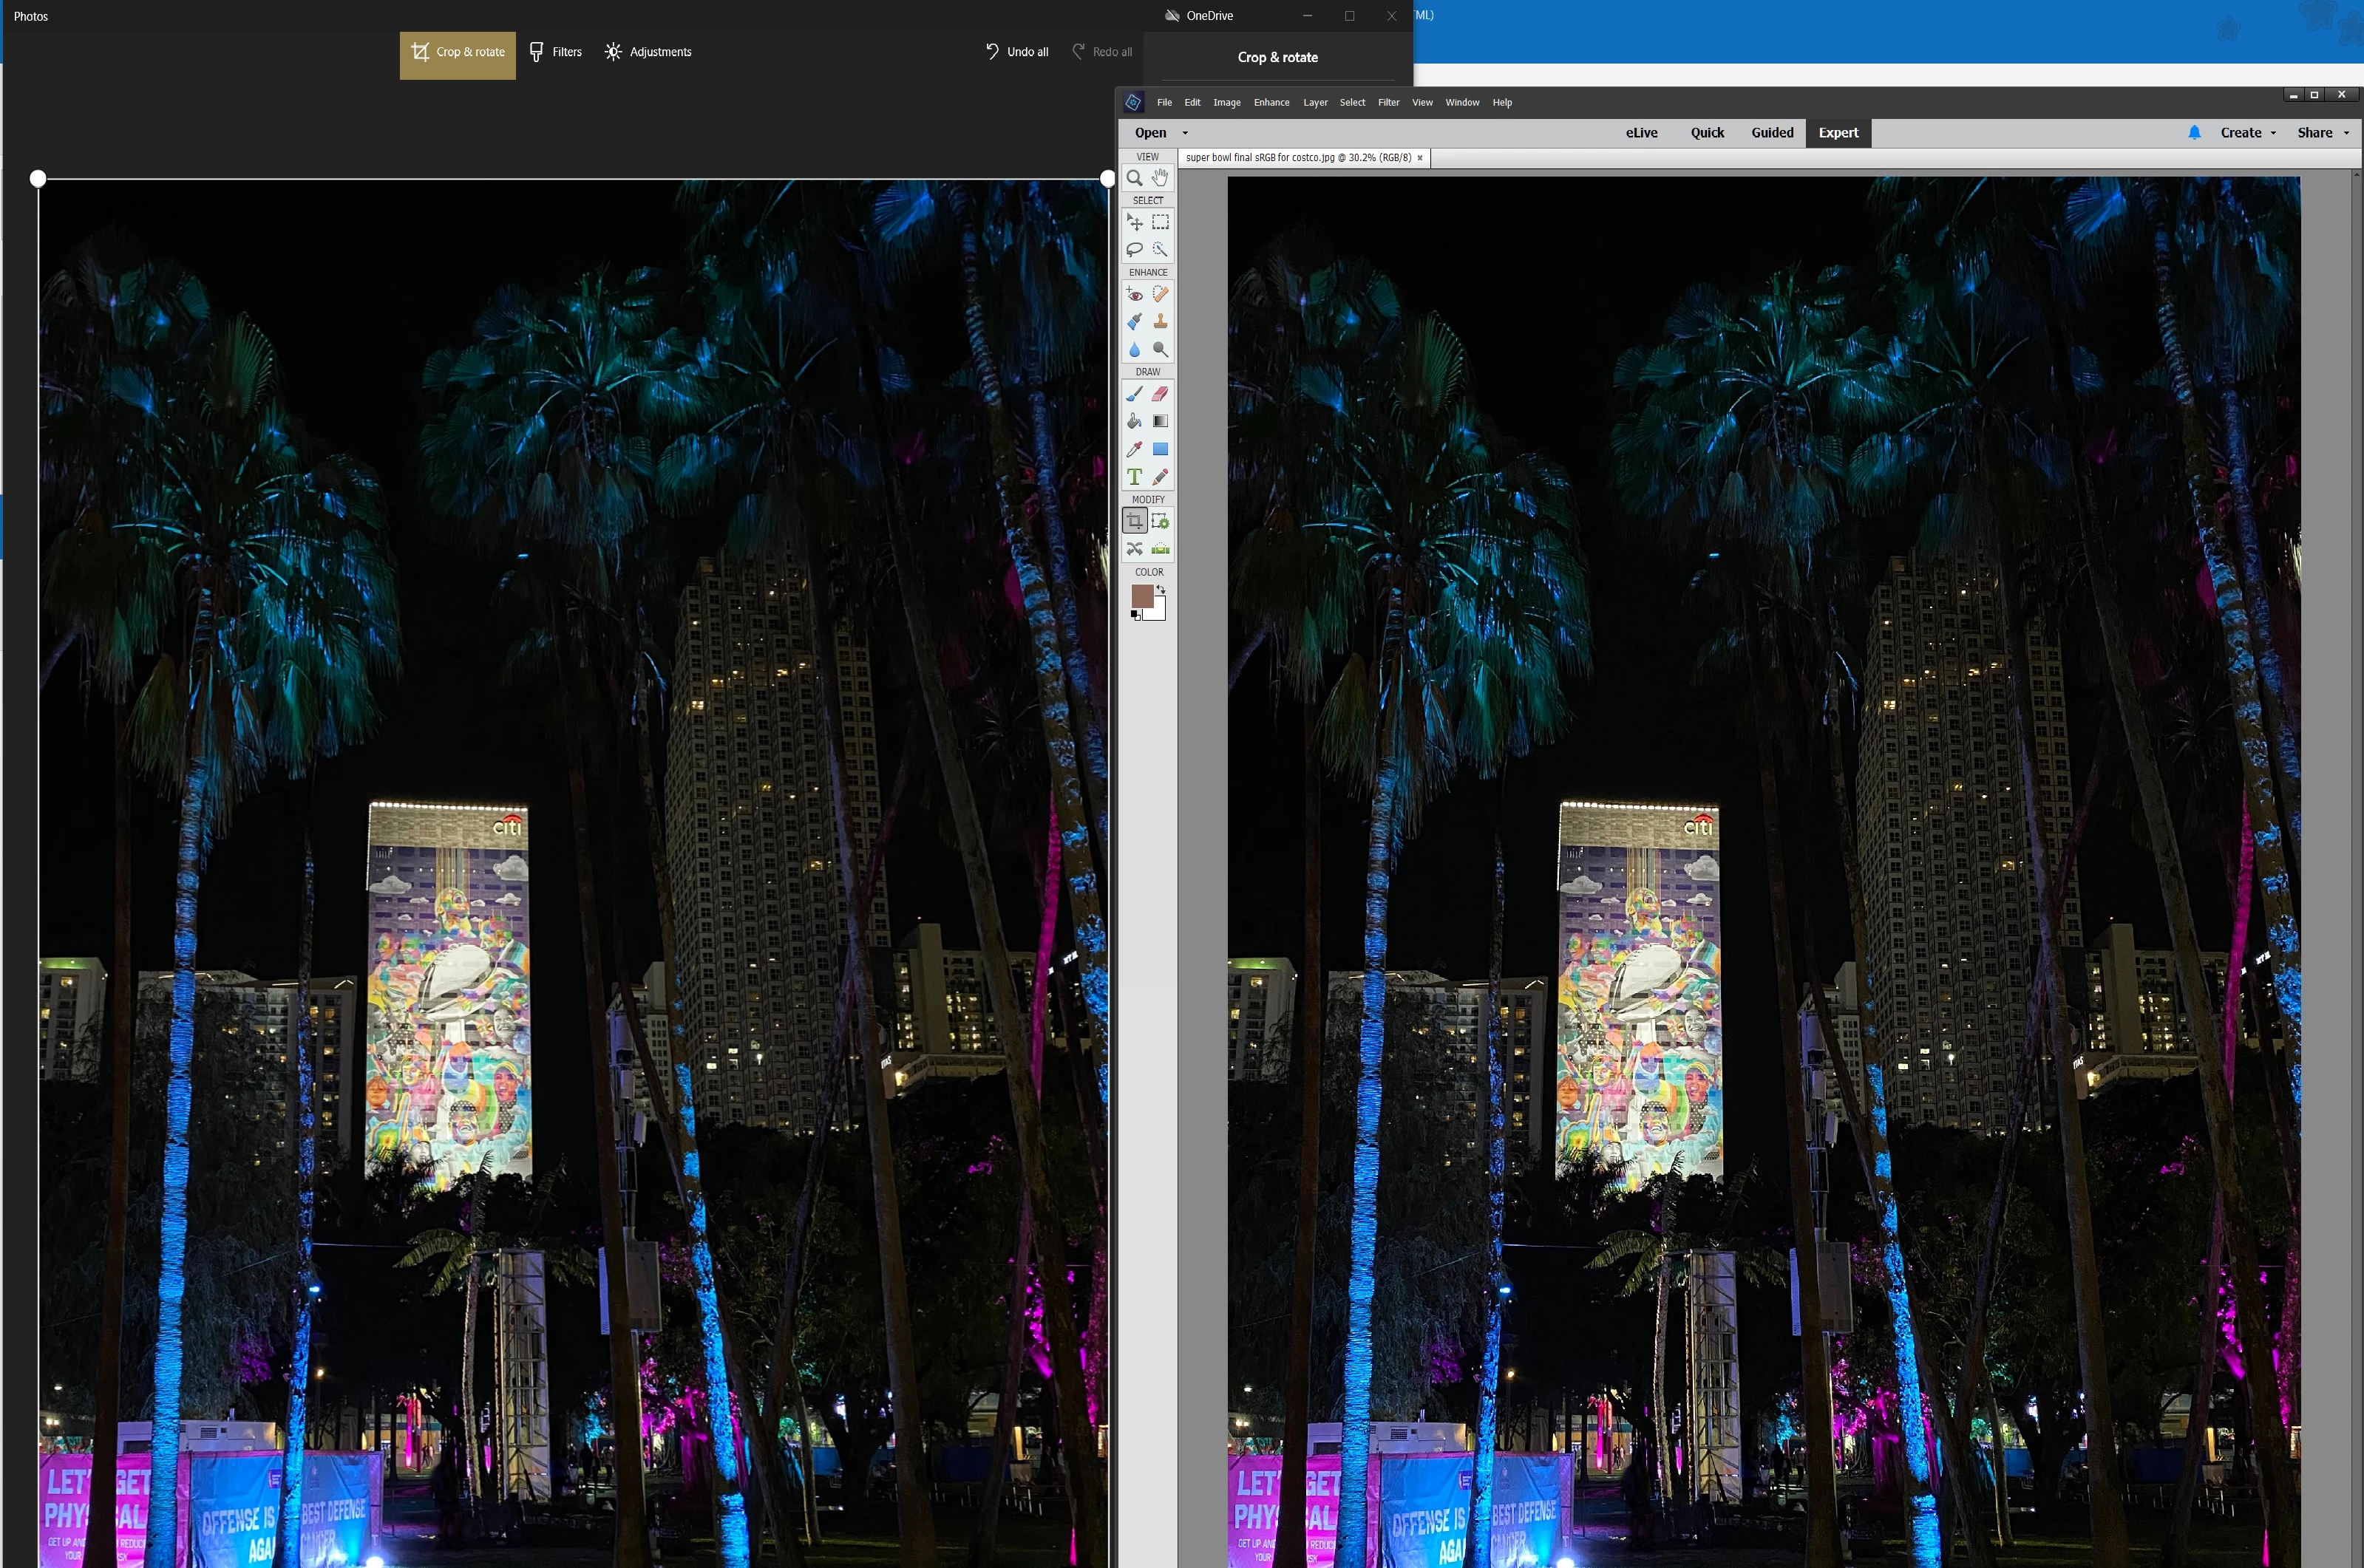Image resolution: width=2364 pixels, height=1568 pixels.
Task: Expand the Share dropdown
Action: point(2322,133)
